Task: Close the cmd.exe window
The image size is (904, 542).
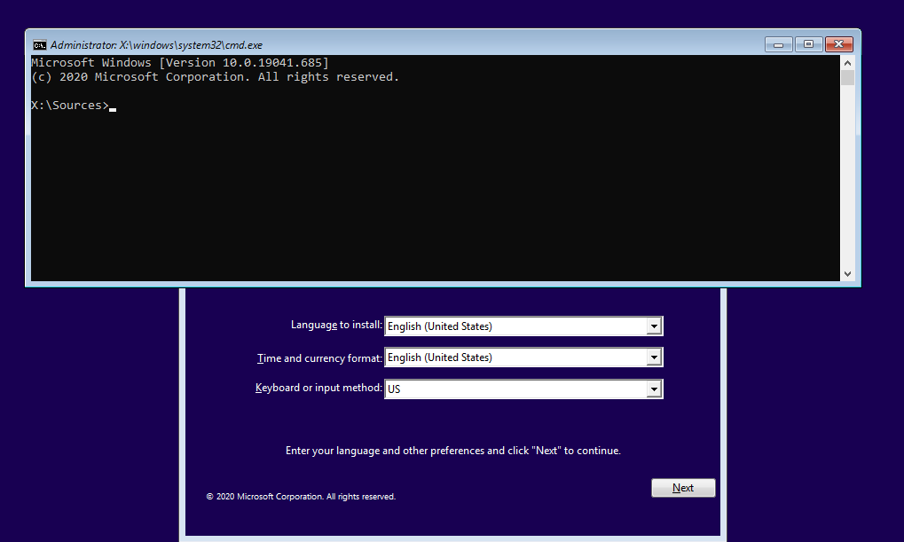Action: 838,44
